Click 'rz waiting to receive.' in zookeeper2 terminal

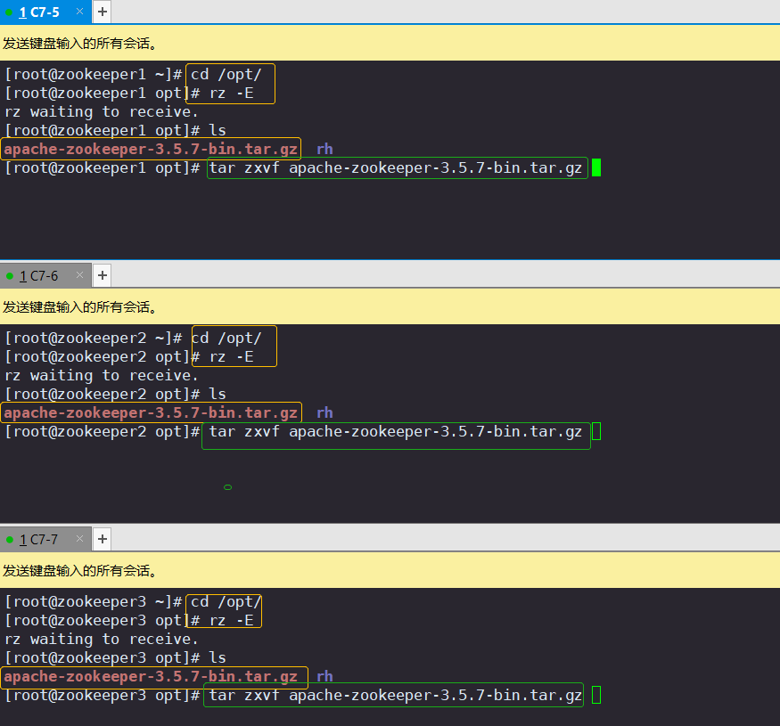(102, 375)
